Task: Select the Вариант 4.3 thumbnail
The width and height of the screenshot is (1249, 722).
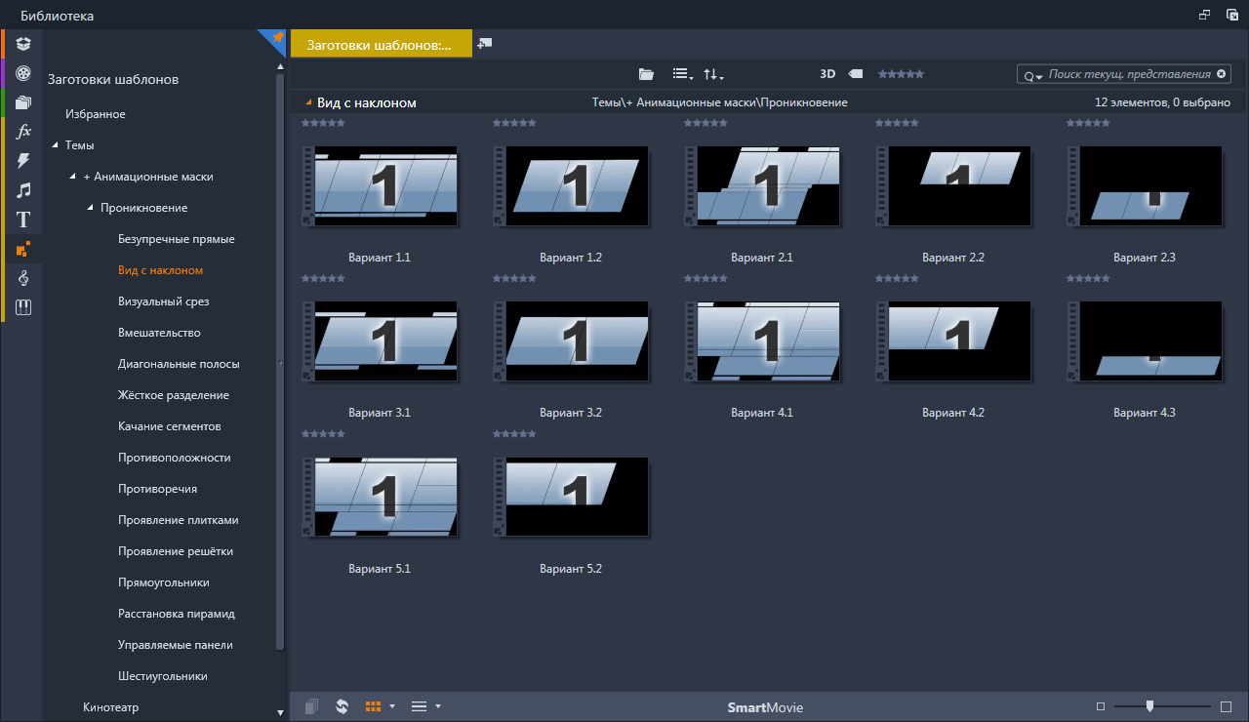Action: click(1145, 341)
